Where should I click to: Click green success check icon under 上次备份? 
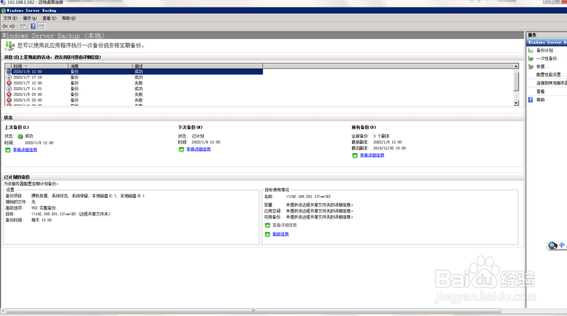tap(20, 136)
